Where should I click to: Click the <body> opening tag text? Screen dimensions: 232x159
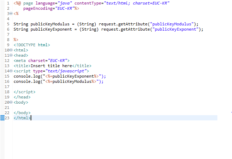click(21, 102)
